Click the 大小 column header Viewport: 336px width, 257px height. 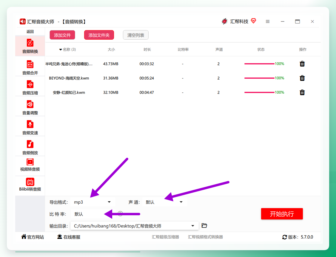111,49
